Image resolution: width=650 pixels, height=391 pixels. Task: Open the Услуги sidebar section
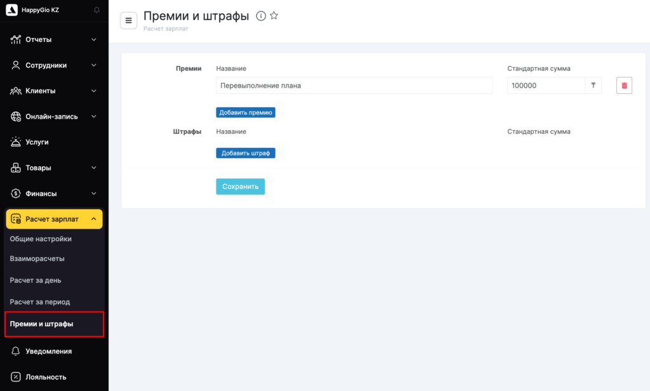37,142
